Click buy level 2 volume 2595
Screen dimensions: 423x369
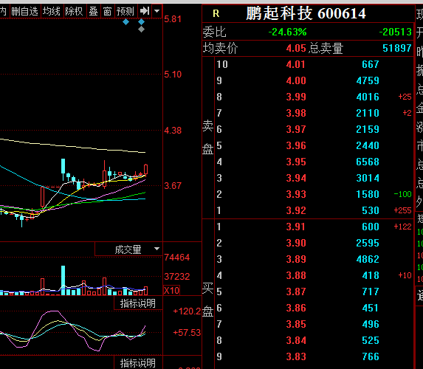(x=368, y=243)
